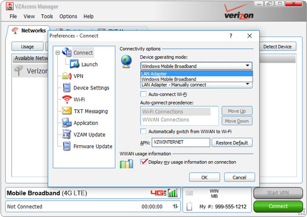Screen dimensions: 307x217
Task: Open the LAN Adapter - Manually connect dropdown
Action: tap(196, 85)
